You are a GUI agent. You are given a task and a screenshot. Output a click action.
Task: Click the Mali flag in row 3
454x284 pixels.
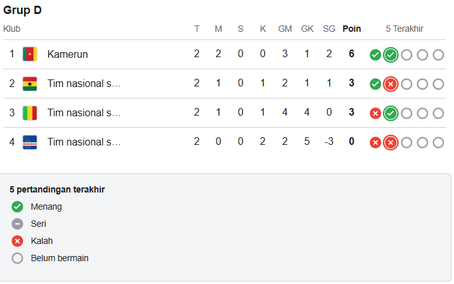(x=30, y=113)
